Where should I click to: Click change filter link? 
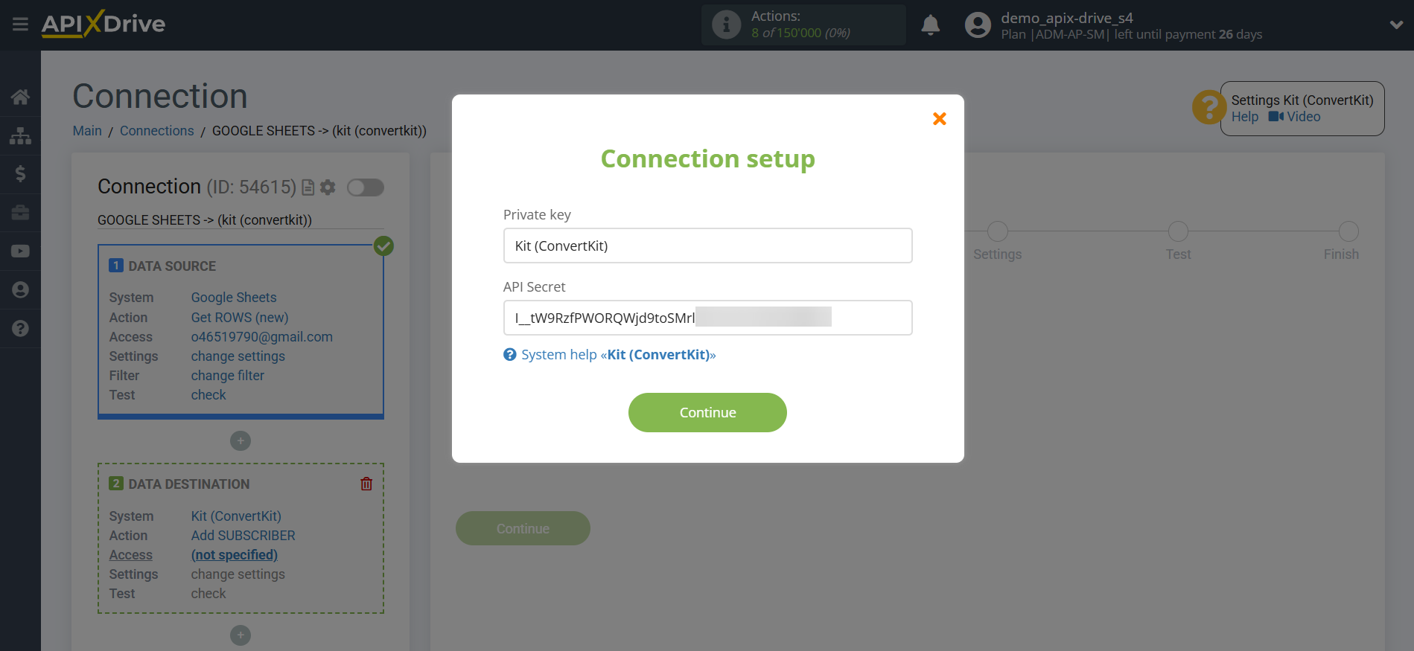[228, 376]
